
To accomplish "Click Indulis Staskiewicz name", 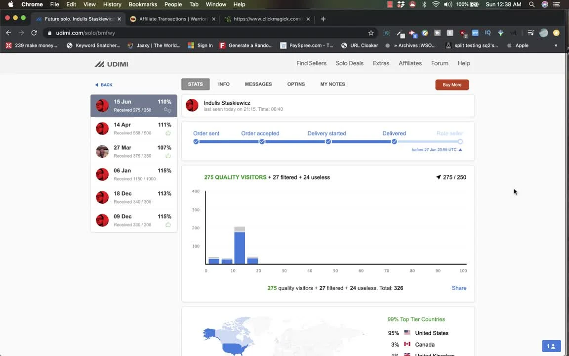I will (227, 103).
